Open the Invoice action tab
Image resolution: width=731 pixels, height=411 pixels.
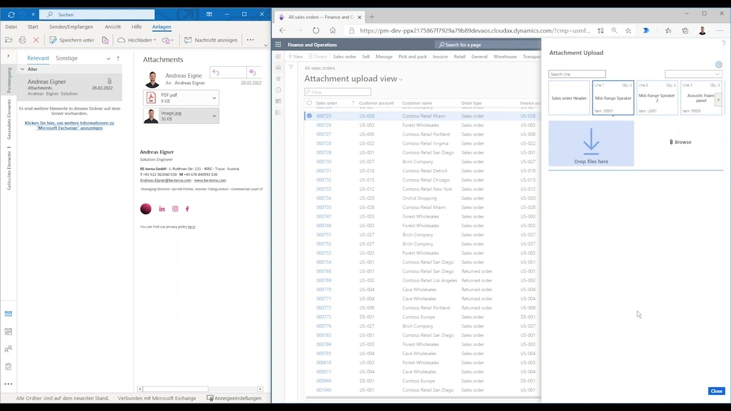click(x=440, y=57)
